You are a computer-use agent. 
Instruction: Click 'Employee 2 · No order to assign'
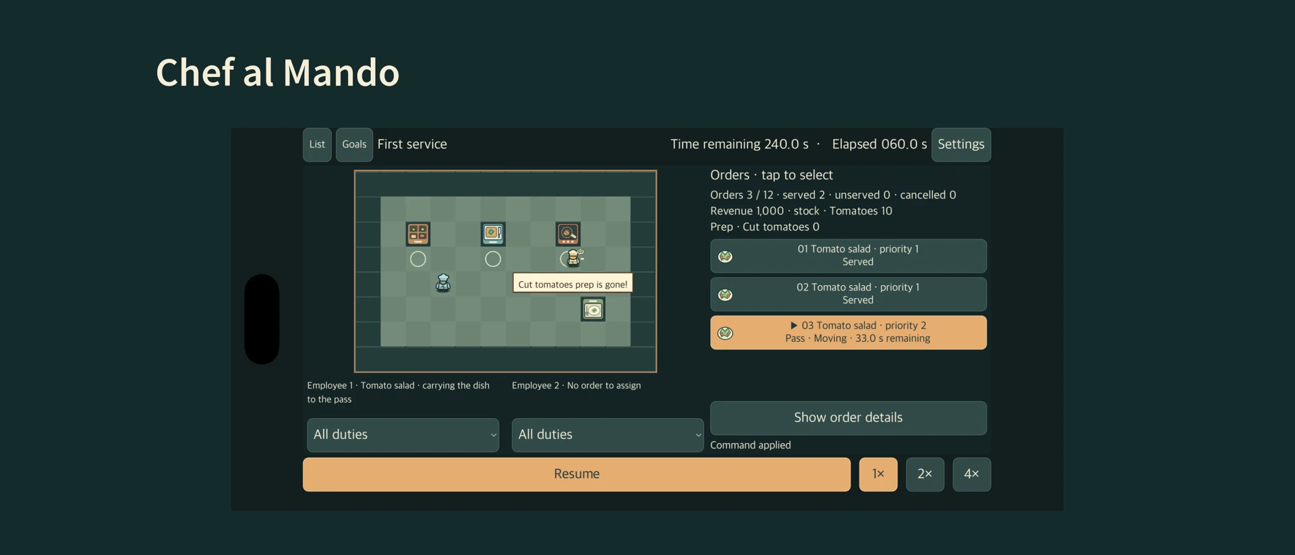pyautogui.click(x=577, y=386)
